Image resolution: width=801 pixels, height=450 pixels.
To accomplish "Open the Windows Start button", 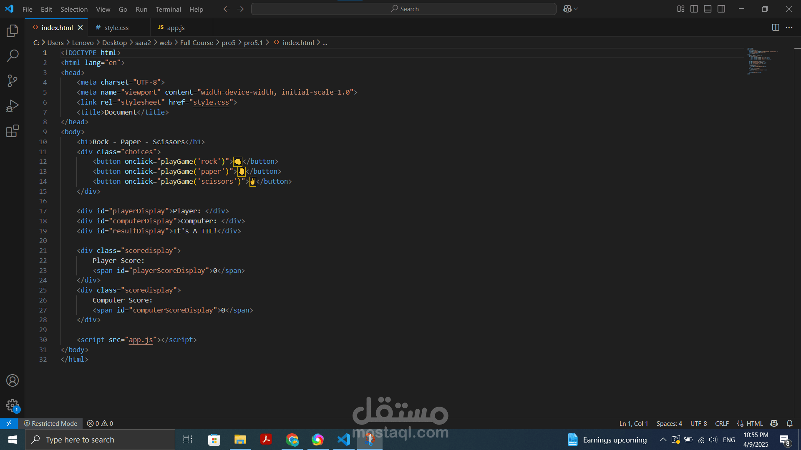I will pos(13,440).
